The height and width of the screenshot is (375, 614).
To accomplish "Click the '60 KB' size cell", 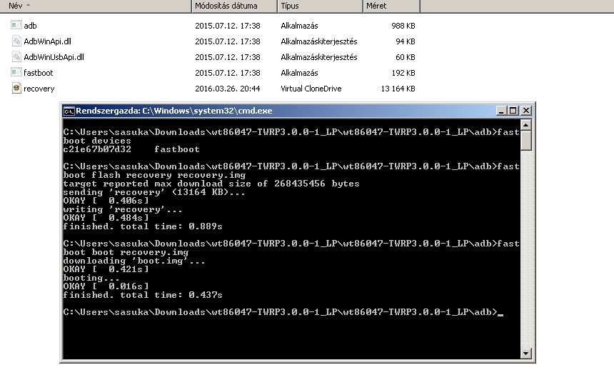I will click(x=406, y=57).
